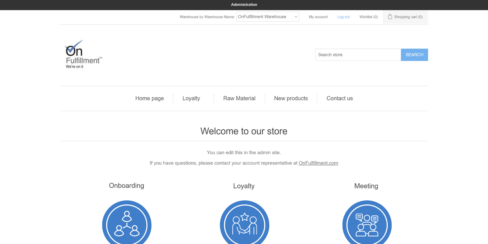Click the 'Welcome to our store' heading
Screen dimensions: 488x244
(244, 131)
